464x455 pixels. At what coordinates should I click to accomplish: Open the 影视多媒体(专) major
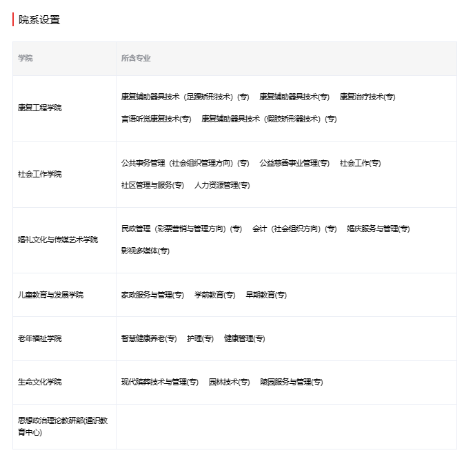[145, 251]
